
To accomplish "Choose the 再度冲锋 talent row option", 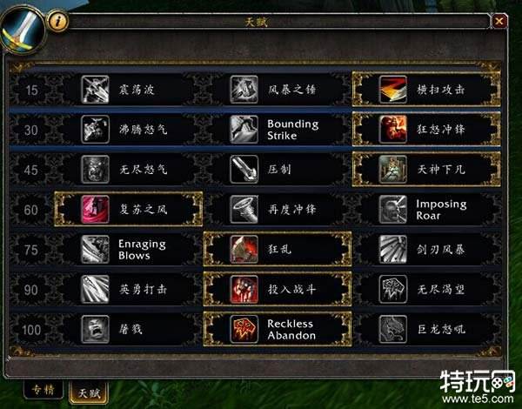I will pyautogui.click(x=278, y=209).
